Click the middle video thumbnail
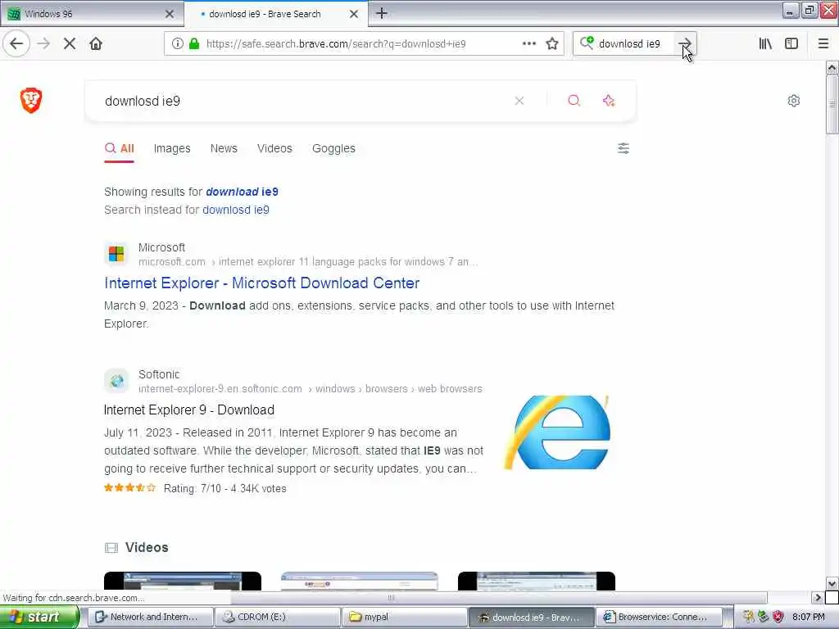The width and height of the screenshot is (839, 629). pyautogui.click(x=359, y=581)
